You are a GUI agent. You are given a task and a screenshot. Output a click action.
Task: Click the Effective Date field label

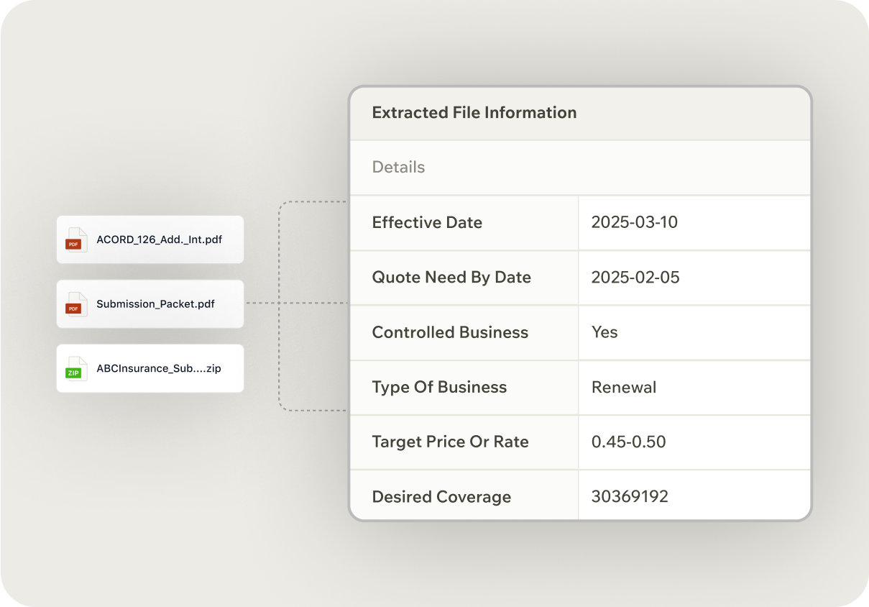pyautogui.click(x=427, y=223)
